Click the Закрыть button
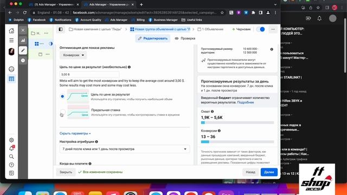Viewport: 347px width, 195px height. pos(66,172)
